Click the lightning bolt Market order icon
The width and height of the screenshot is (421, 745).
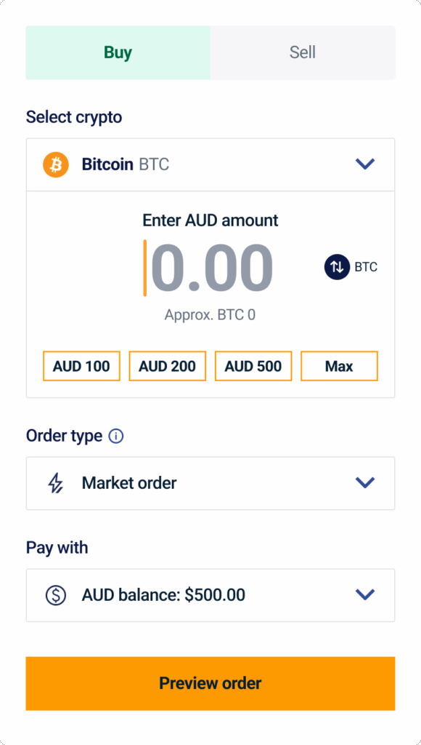[56, 483]
